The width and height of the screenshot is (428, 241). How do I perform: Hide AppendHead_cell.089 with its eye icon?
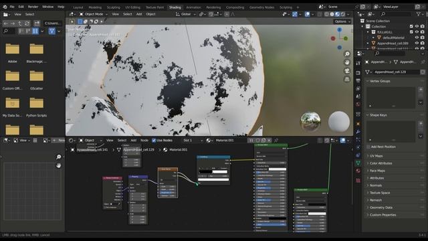click(x=417, y=43)
